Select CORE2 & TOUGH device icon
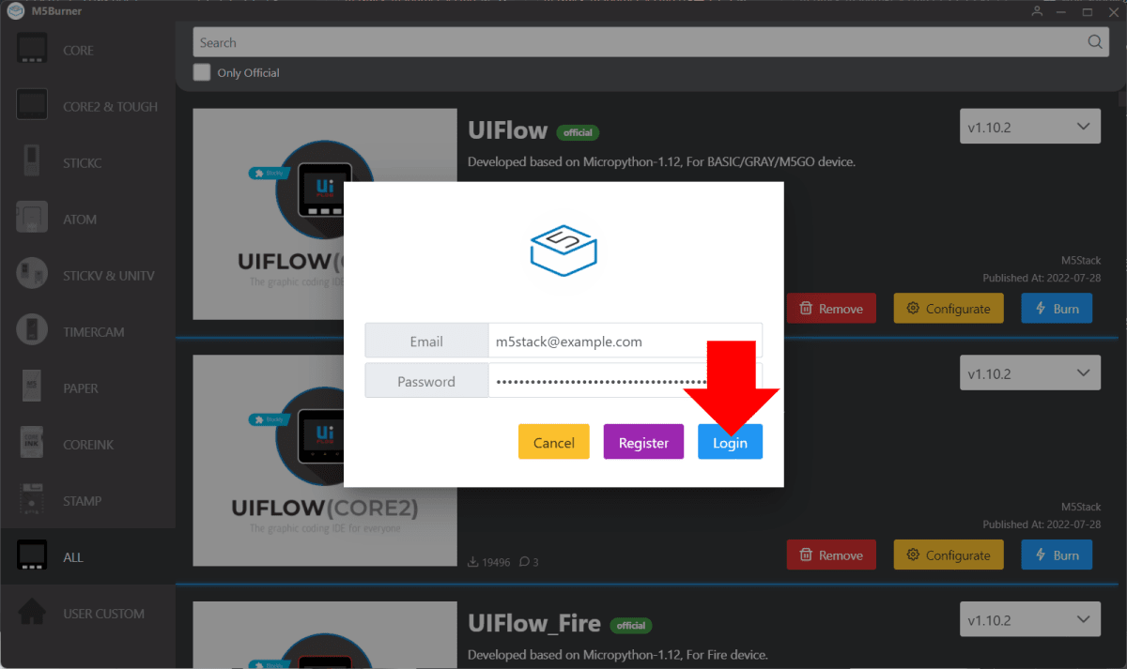1127x669 pixels. click(x=32, y=106)
